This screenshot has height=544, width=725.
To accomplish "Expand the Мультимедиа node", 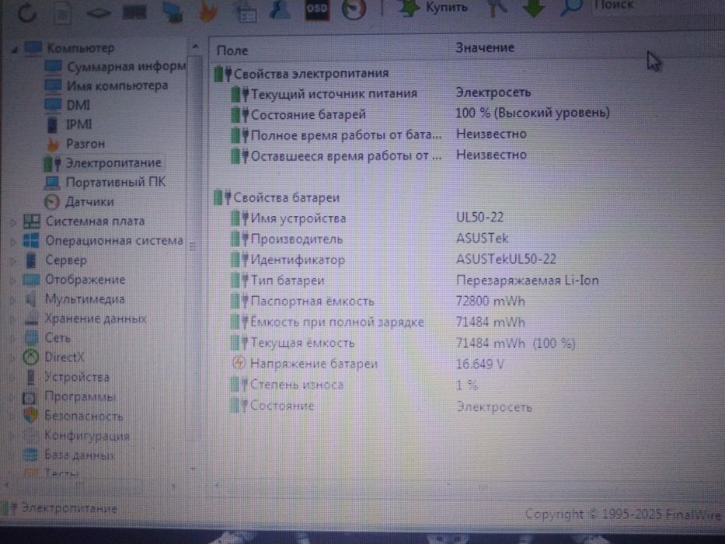I will click(x=13, y=300).
